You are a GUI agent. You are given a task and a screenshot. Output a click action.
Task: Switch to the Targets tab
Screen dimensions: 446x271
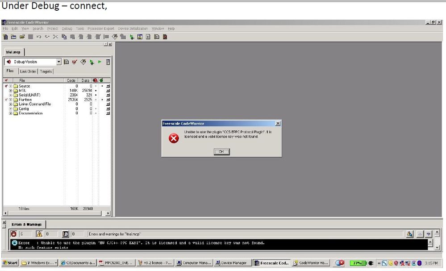[46, 71]
